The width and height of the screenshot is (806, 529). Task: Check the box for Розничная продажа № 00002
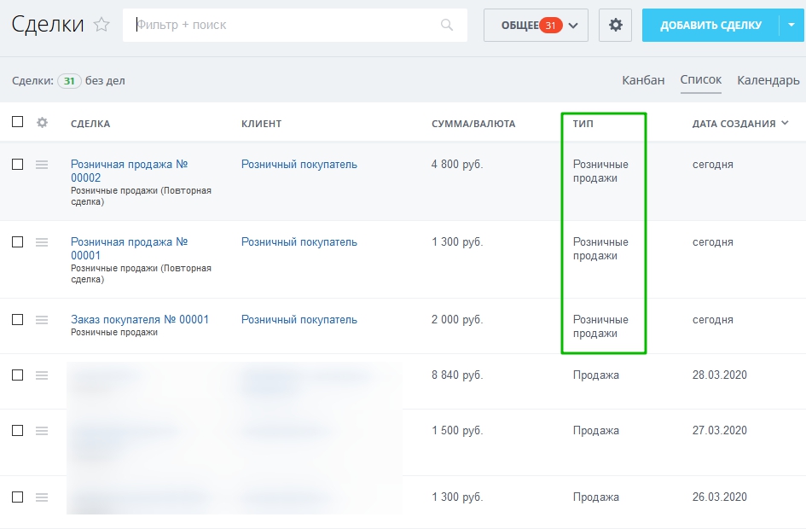[x=18, y=165]
